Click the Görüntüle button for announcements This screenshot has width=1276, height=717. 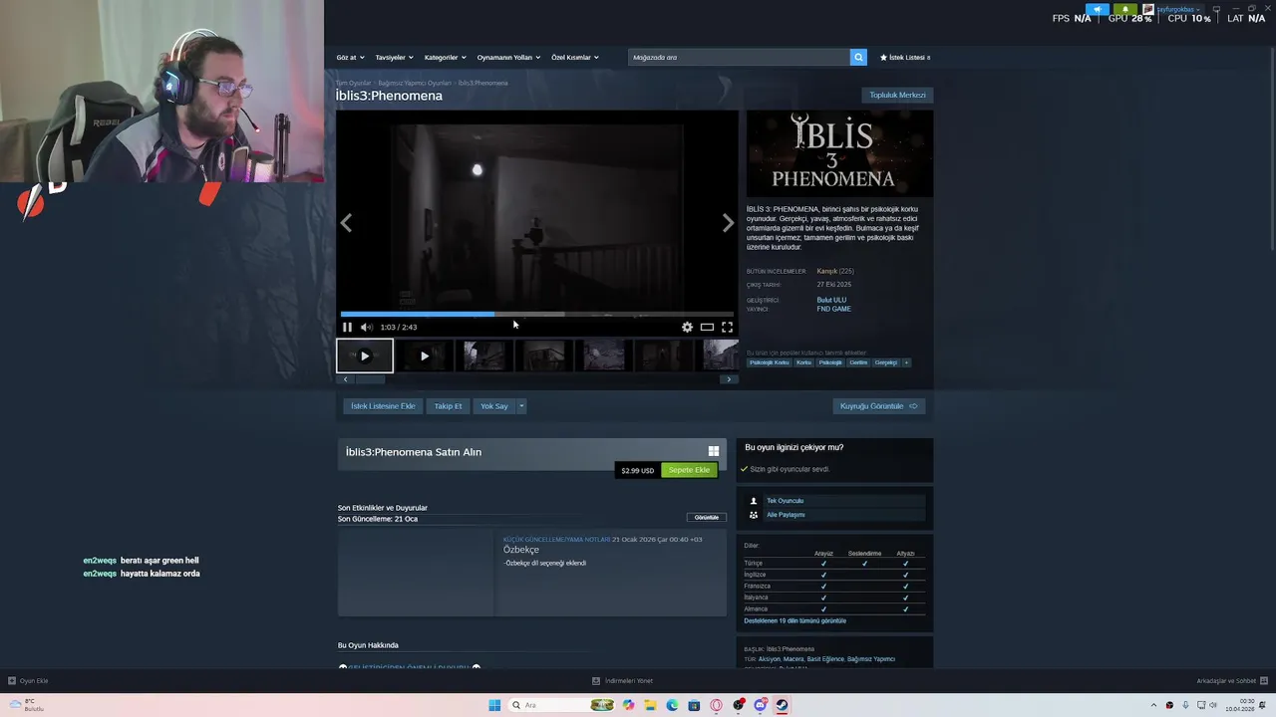click(x=707, y=518)
